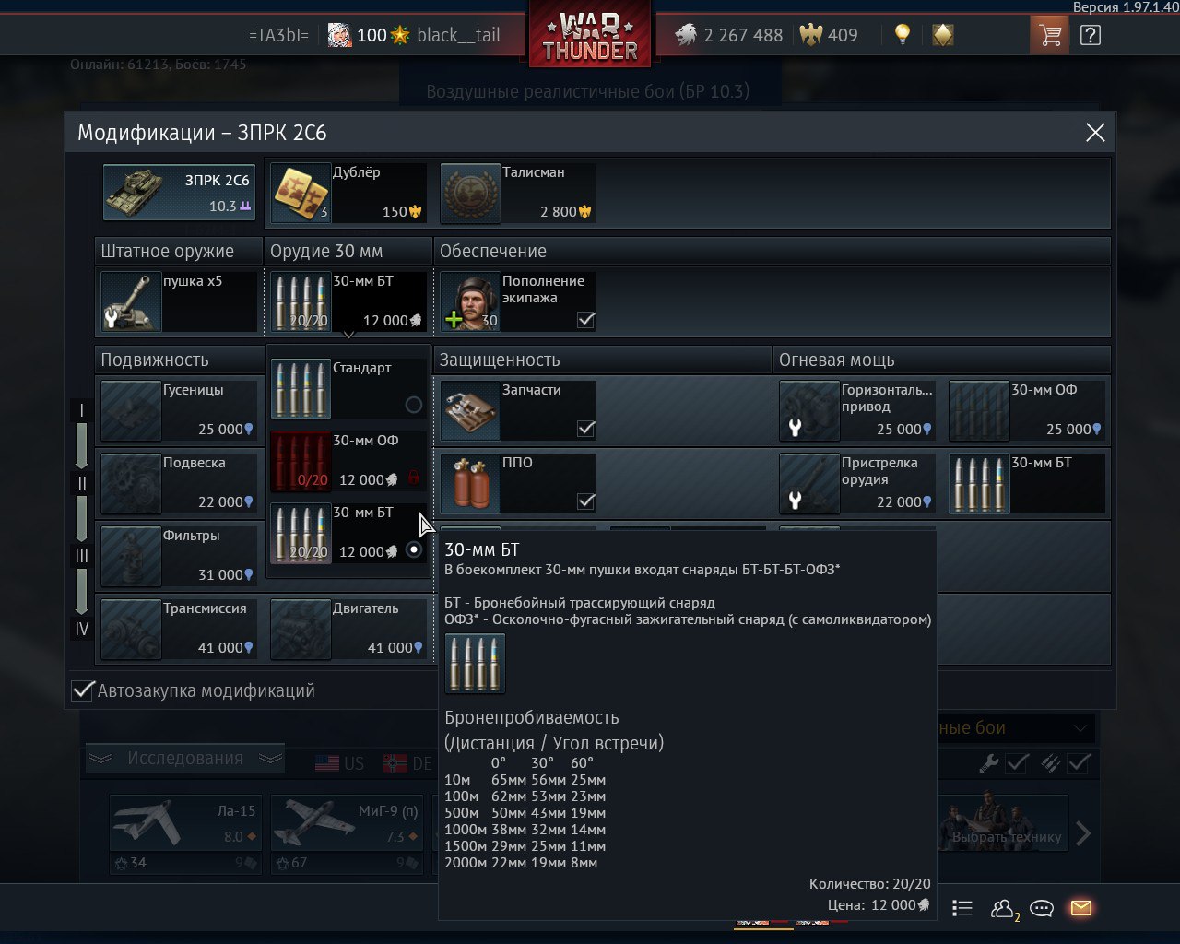Select the Ла-15 aircraft slot
This screenshot has width=1180, height=944.
tap(185, 822)
